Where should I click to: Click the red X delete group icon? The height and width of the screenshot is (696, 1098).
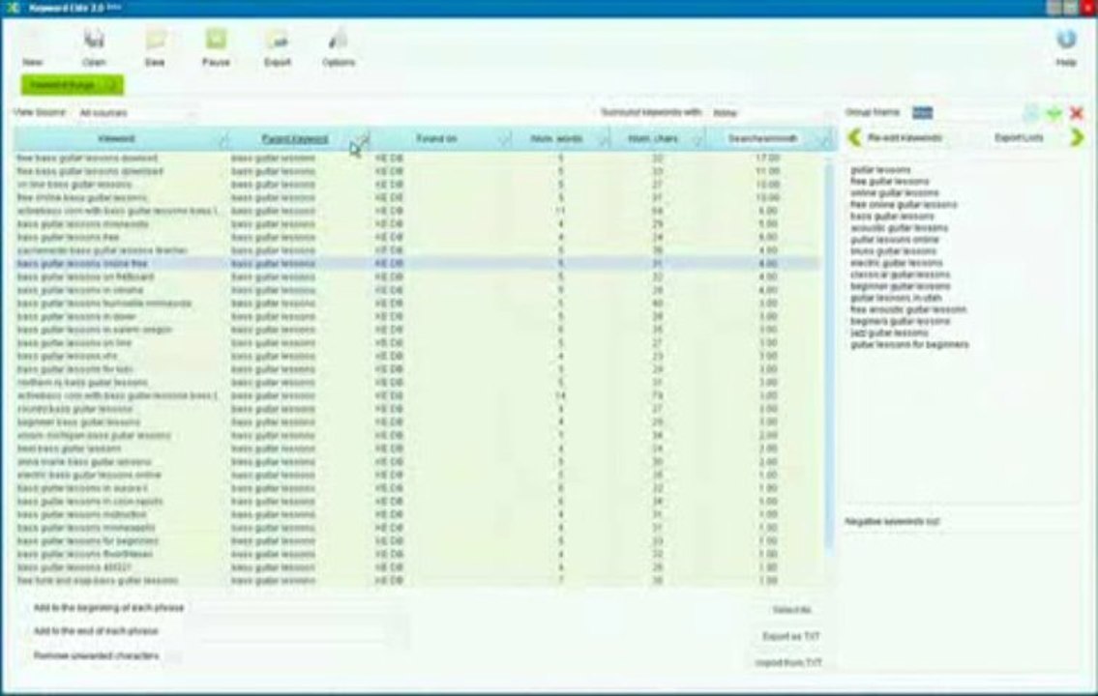[1077, 113]
